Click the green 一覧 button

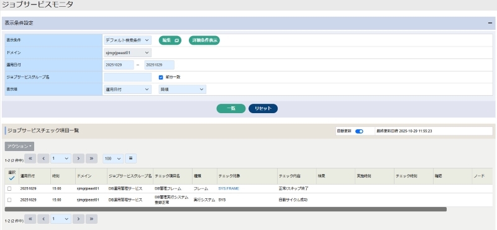230,109
